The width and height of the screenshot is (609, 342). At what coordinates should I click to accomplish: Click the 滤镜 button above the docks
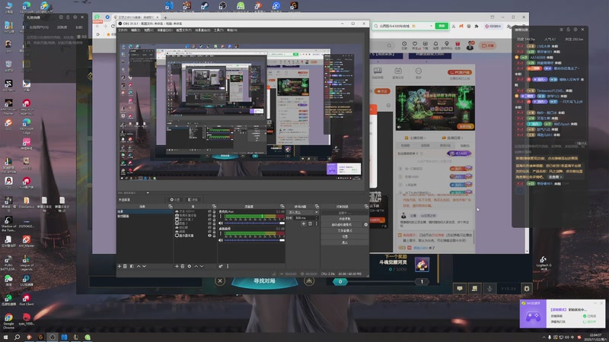(x=193, y=200)
